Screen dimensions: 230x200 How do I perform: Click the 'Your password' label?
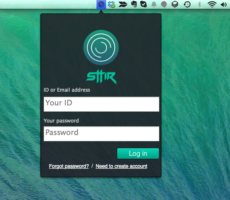(x=61, y=121)
